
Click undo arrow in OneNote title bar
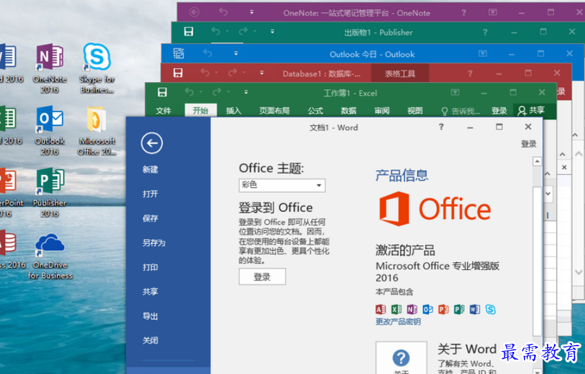click(x=223, y=12)
